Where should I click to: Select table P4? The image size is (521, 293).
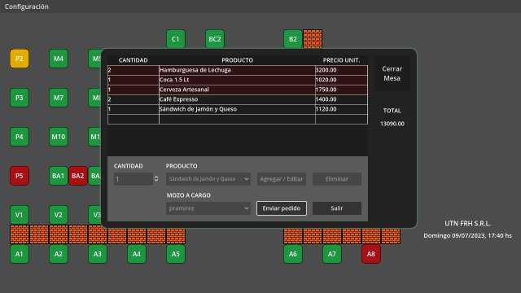click(20, 137)
